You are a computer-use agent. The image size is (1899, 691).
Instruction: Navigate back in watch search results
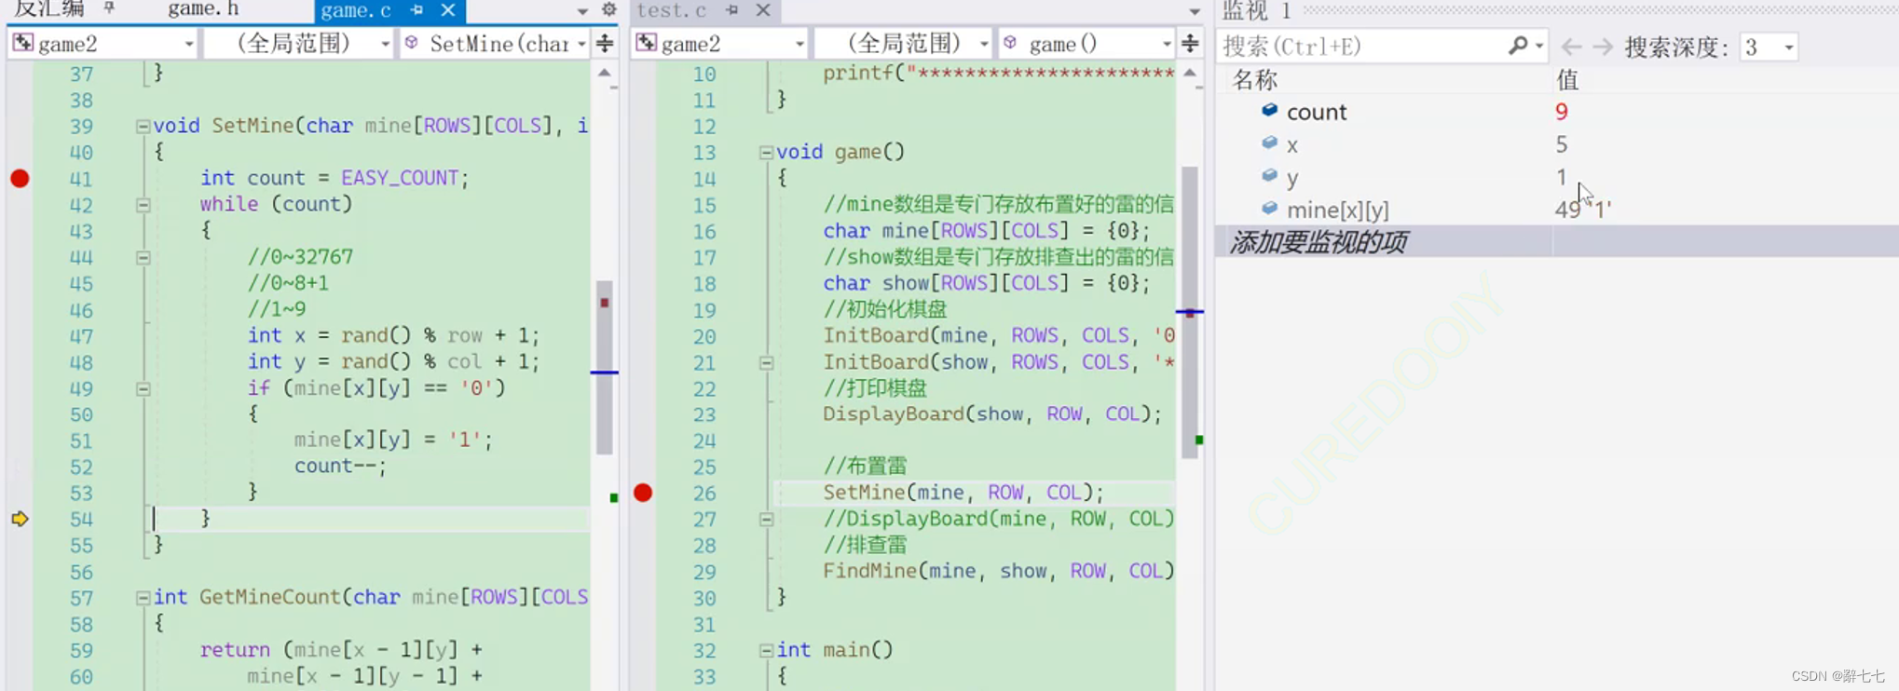point(1571,47)
